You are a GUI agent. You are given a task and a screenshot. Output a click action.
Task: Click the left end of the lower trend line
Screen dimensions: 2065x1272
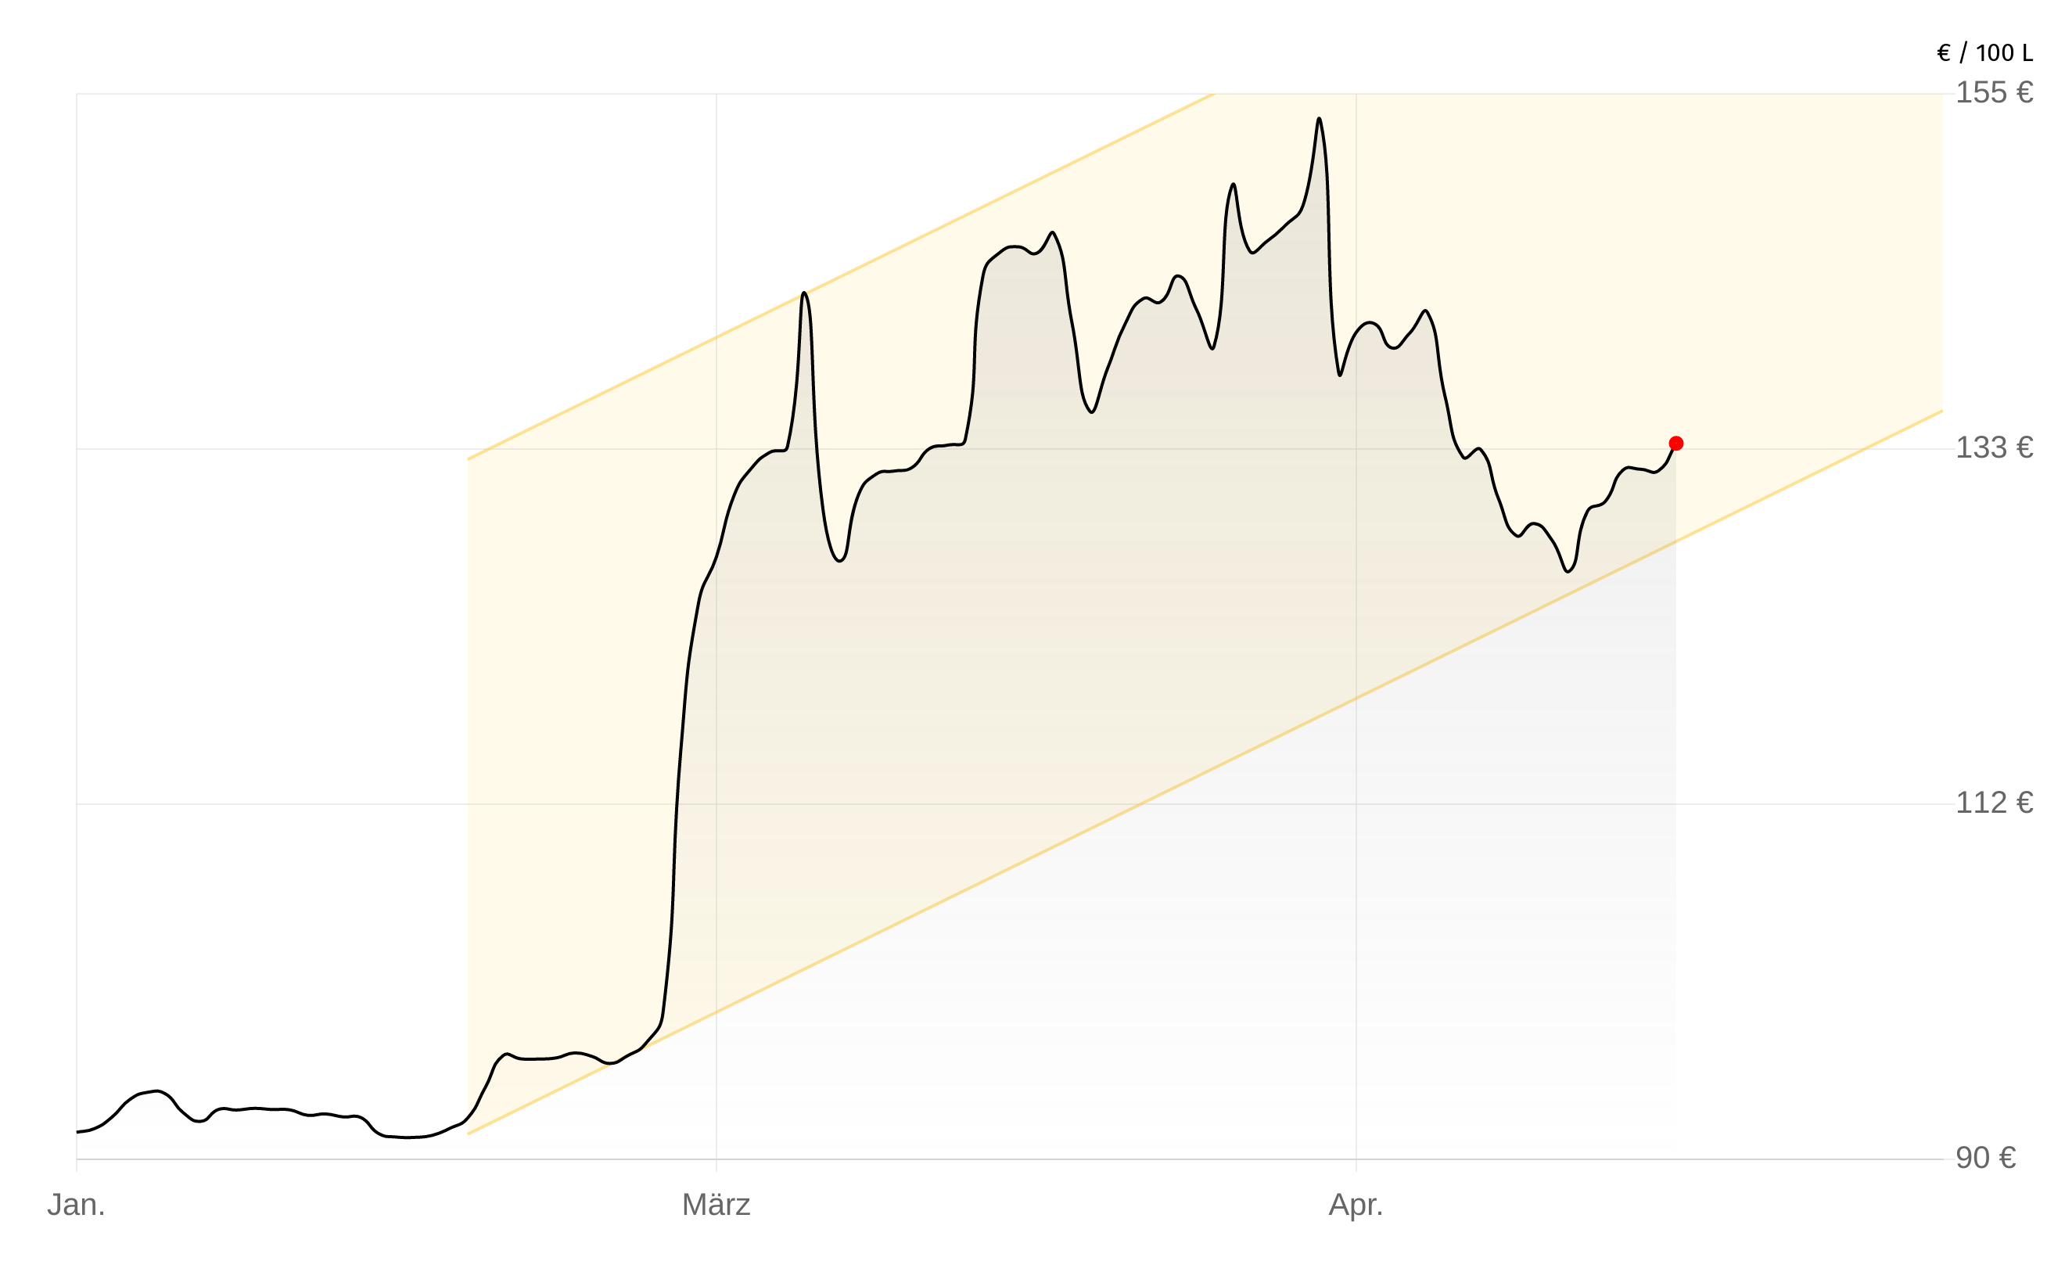(x=469, y=1134)
